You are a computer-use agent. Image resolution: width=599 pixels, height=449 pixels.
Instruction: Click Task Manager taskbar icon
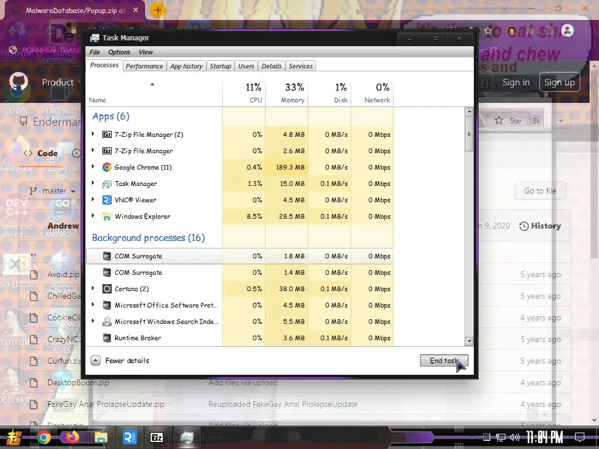pyautogui.click(x=187, y=437)
